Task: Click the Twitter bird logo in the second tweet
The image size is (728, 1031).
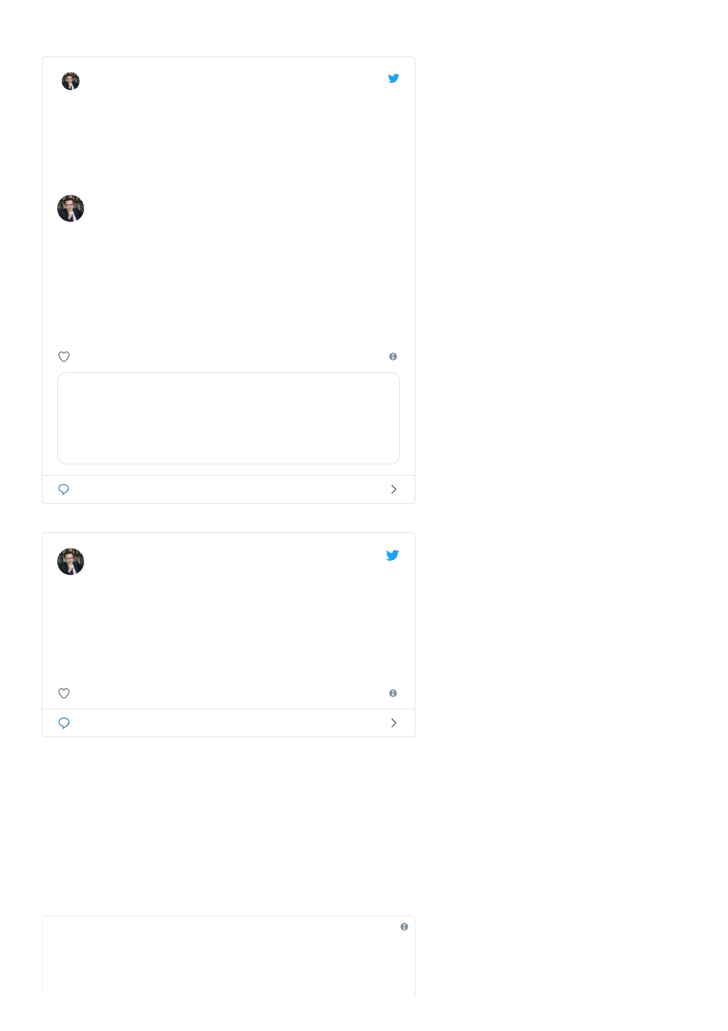Action: (393, 555)
